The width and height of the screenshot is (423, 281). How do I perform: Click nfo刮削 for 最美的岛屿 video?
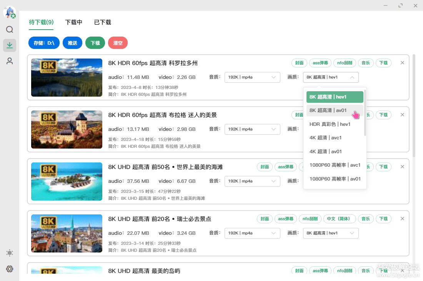pyautogui.click(x=345, y=271)
